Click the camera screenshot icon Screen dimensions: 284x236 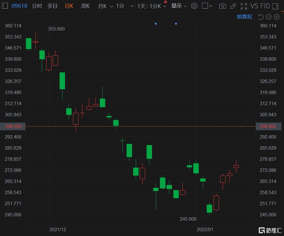pos(223,6)
